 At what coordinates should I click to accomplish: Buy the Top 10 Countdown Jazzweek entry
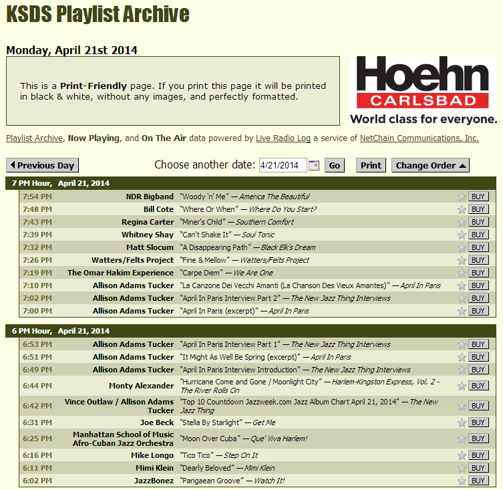[x=478, y=406]
